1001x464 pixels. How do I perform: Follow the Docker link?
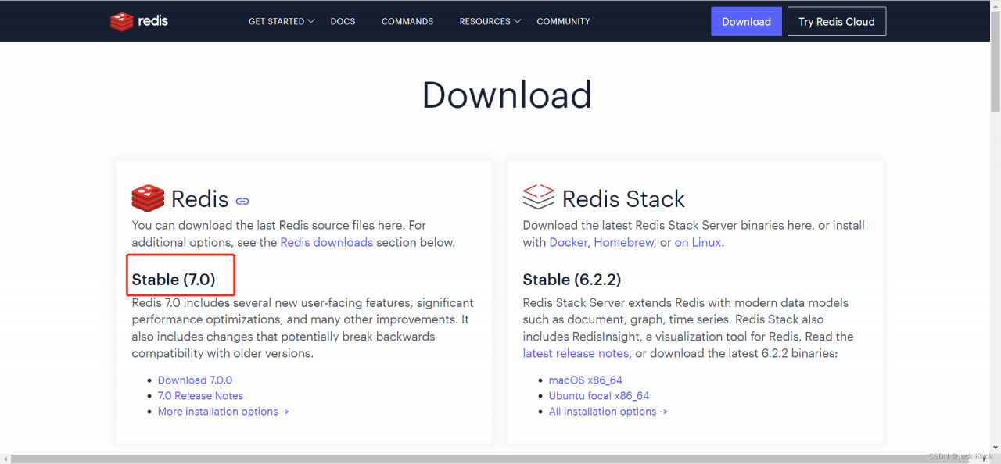569,242
